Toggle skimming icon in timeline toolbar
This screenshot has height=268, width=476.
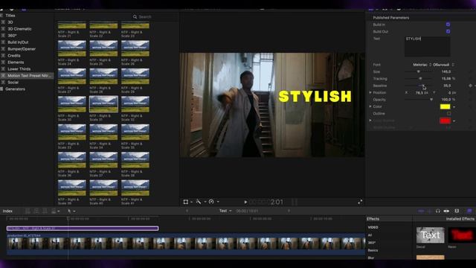tap(421, 211)
